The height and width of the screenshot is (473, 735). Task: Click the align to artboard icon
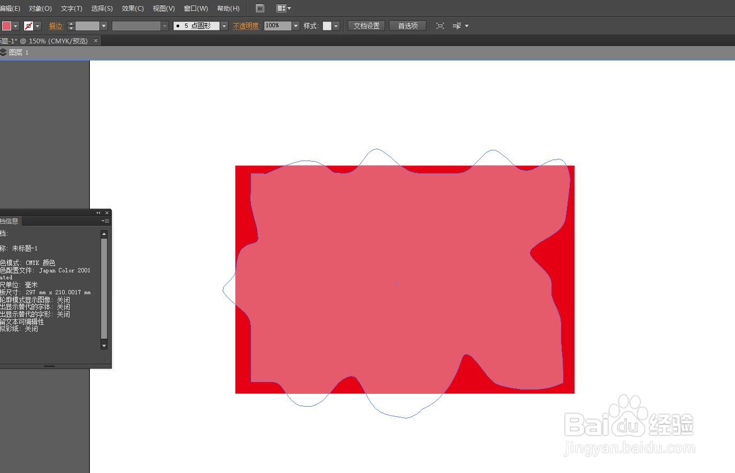[440, 26]
